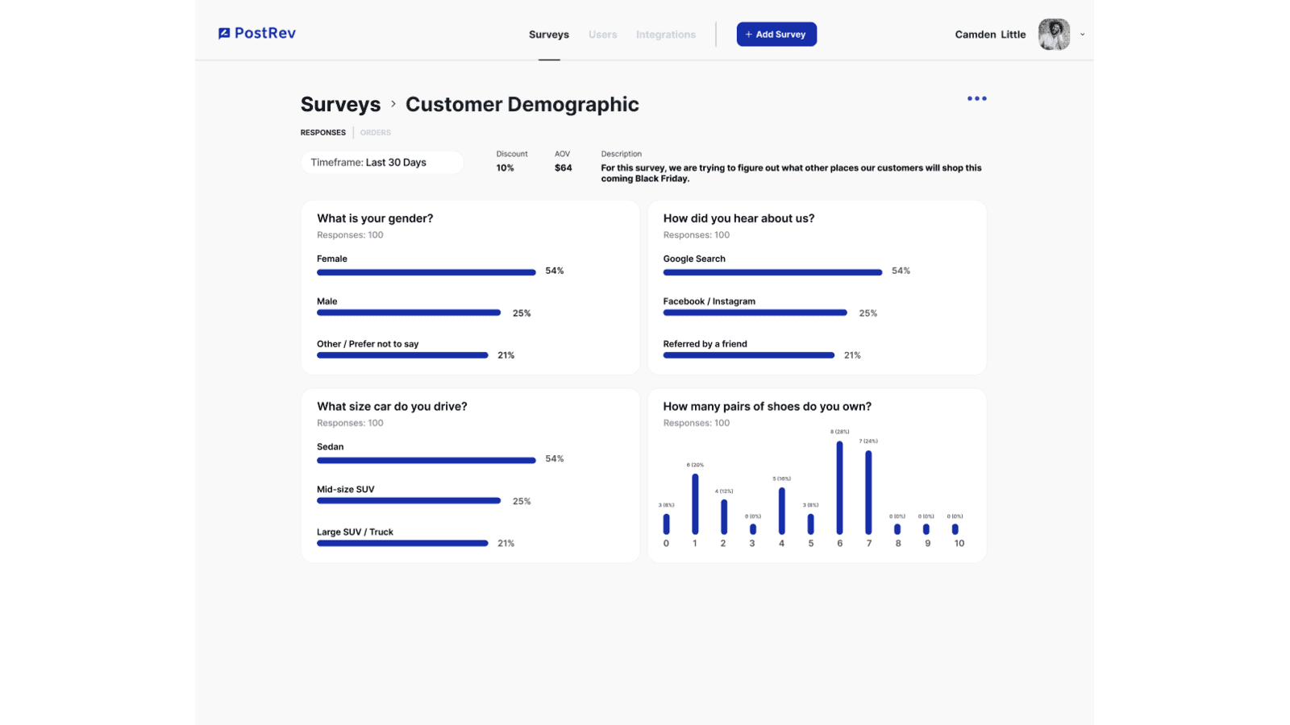Viewport: 1290px width, 725px height.
Task: Expand the user account dropdown arrow
Action: (x=1082, y=35)
